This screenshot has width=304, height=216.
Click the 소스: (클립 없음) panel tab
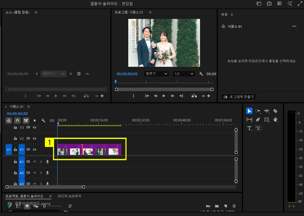[17, 12]
